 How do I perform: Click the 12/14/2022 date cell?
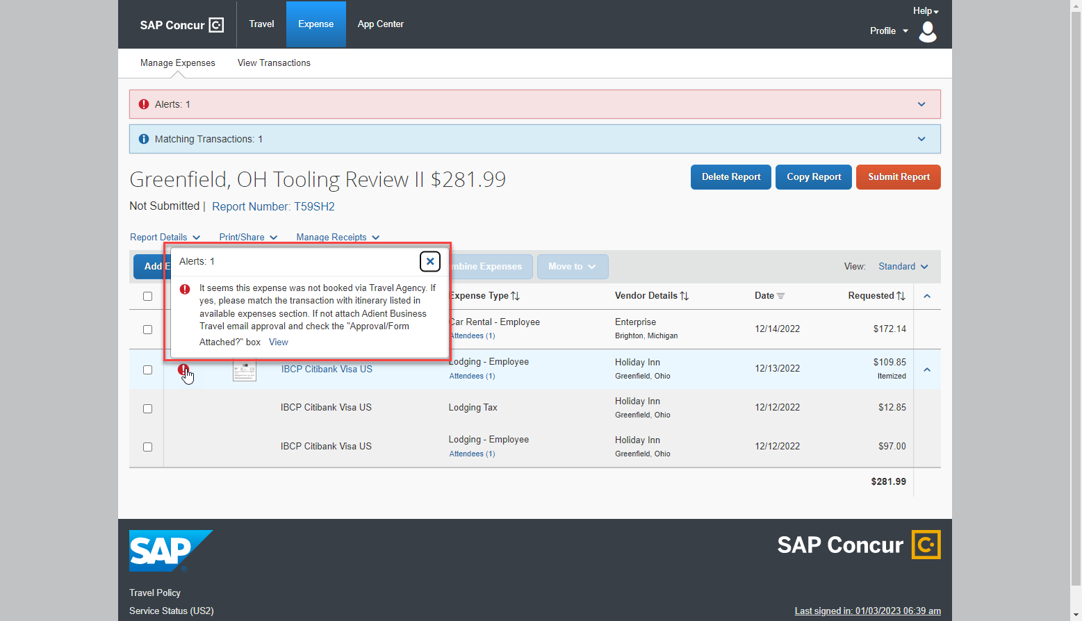tap(777, 329)
